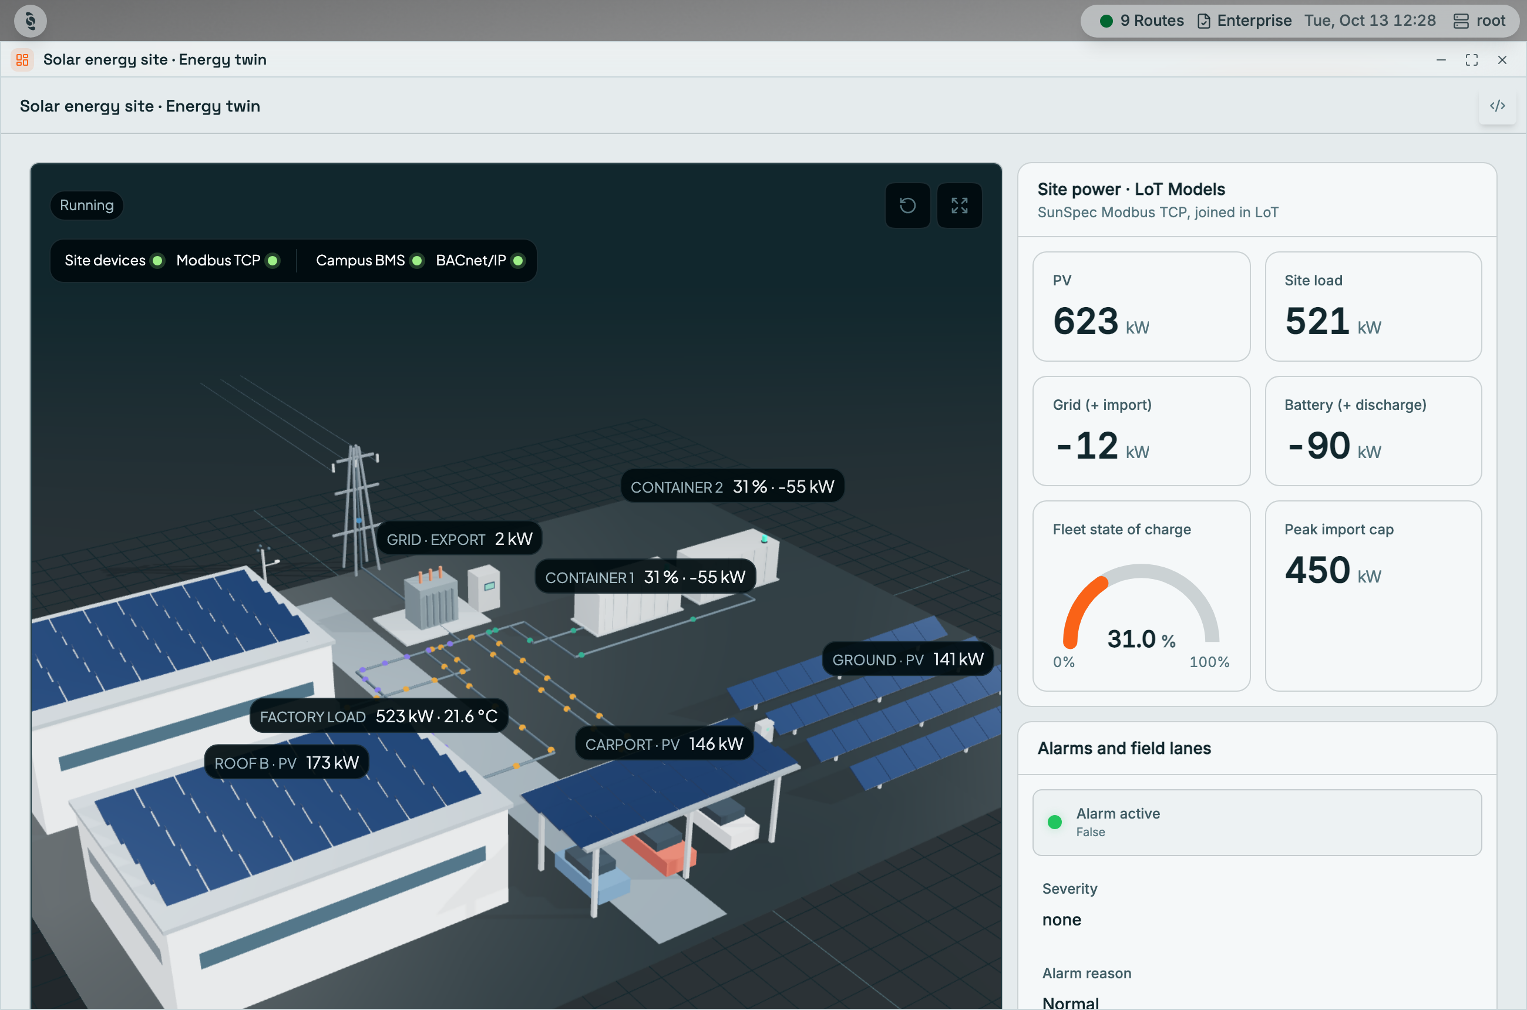Click the Alarms and field lanes heading

(1124, 748)
